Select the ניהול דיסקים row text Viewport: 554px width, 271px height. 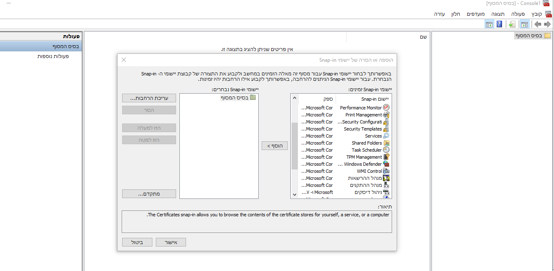(x=368, y=192)
